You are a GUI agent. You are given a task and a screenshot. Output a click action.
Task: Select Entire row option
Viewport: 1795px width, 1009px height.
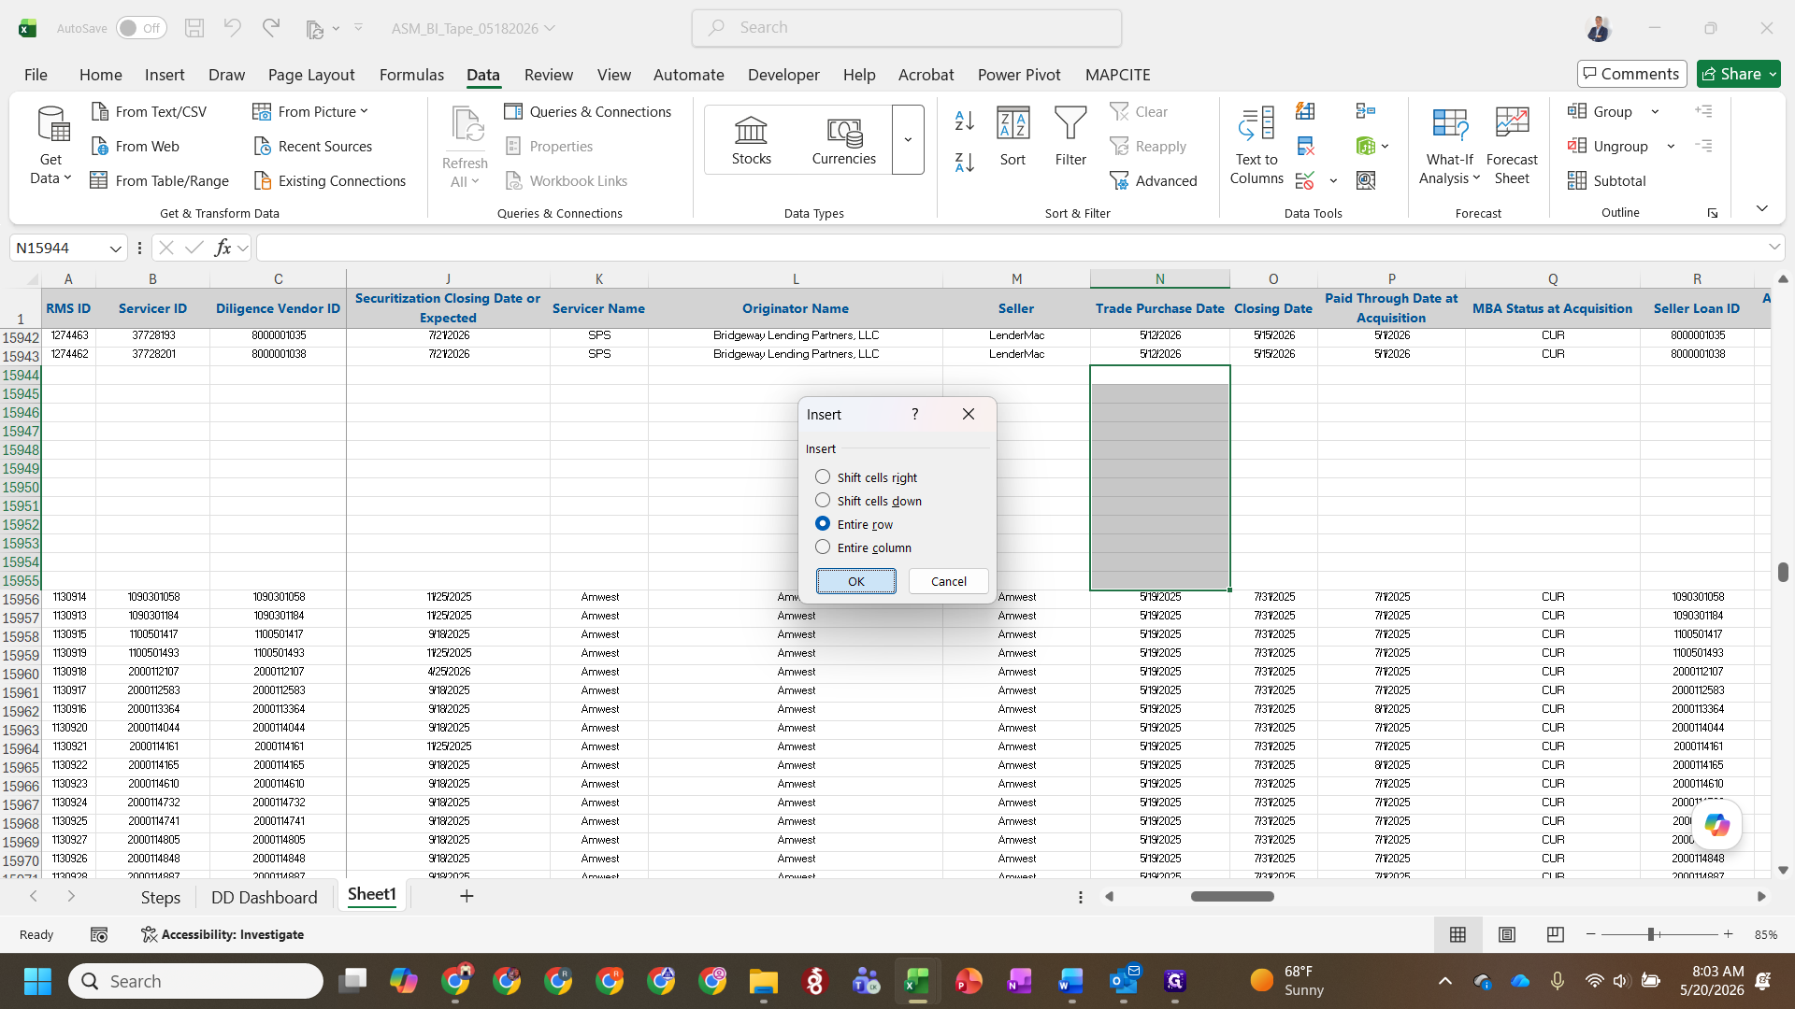click(x=854, y=524)
